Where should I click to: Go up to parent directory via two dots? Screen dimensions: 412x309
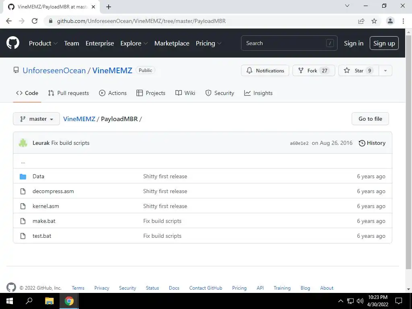[23, 162]
